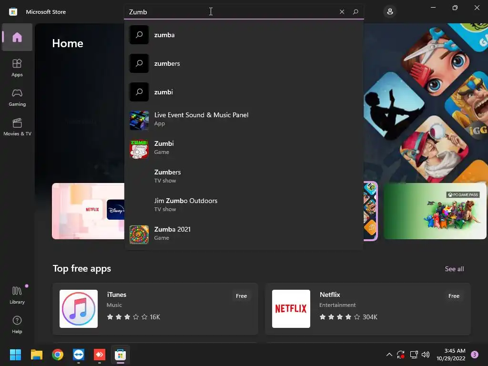Open the Zumbers TV show result
Screen dimensions: 488x366
point(244,177)
